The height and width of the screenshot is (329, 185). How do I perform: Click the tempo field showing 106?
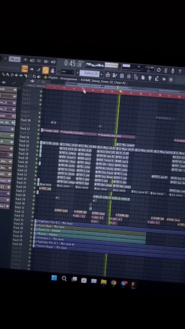coord(15,59)
